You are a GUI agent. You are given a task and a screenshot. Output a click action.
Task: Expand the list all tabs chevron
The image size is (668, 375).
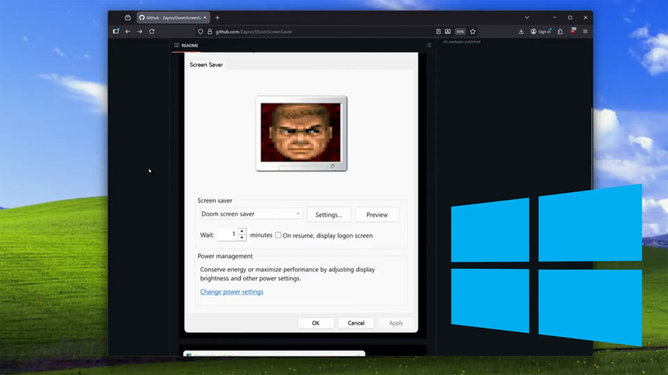click(x=527, y=17)
